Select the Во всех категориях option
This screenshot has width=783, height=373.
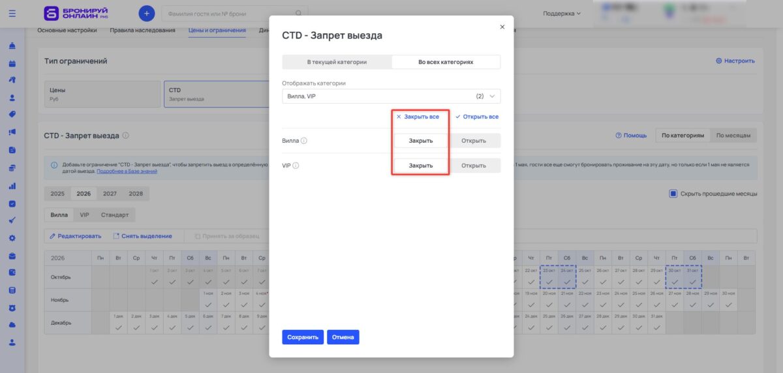446,62
